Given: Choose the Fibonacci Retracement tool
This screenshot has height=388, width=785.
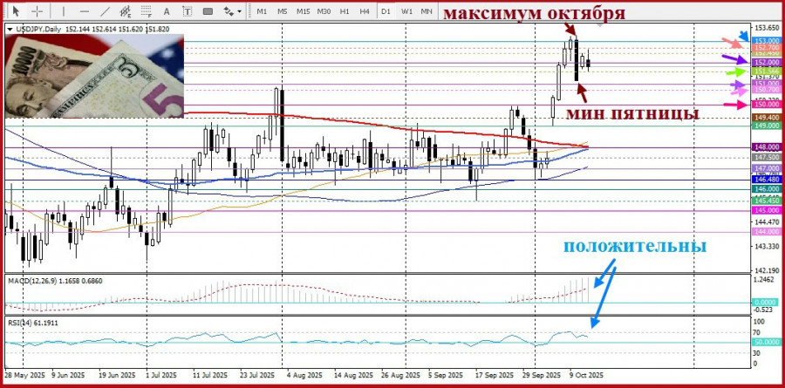Looking at the screenshot, I should pyautogui.click(x=147, y=10).
